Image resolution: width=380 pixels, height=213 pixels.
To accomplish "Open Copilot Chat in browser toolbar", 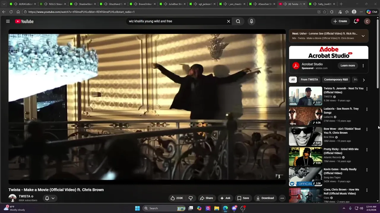I will 372,12.
